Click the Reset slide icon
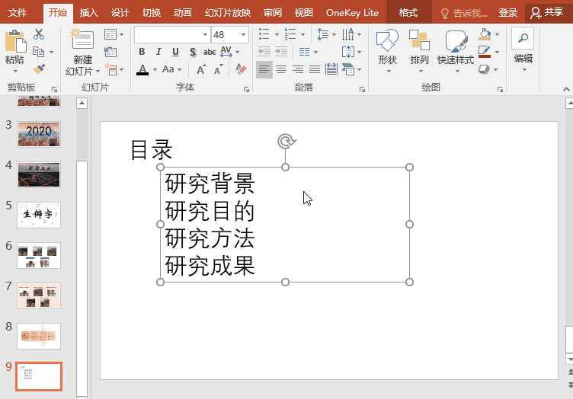This screenshot has height=399, width=573. 110,52
